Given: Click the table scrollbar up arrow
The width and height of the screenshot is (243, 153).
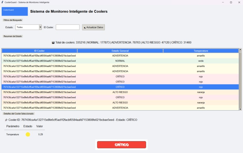Looking at the screenshot, I should click(x=240, y=50).
